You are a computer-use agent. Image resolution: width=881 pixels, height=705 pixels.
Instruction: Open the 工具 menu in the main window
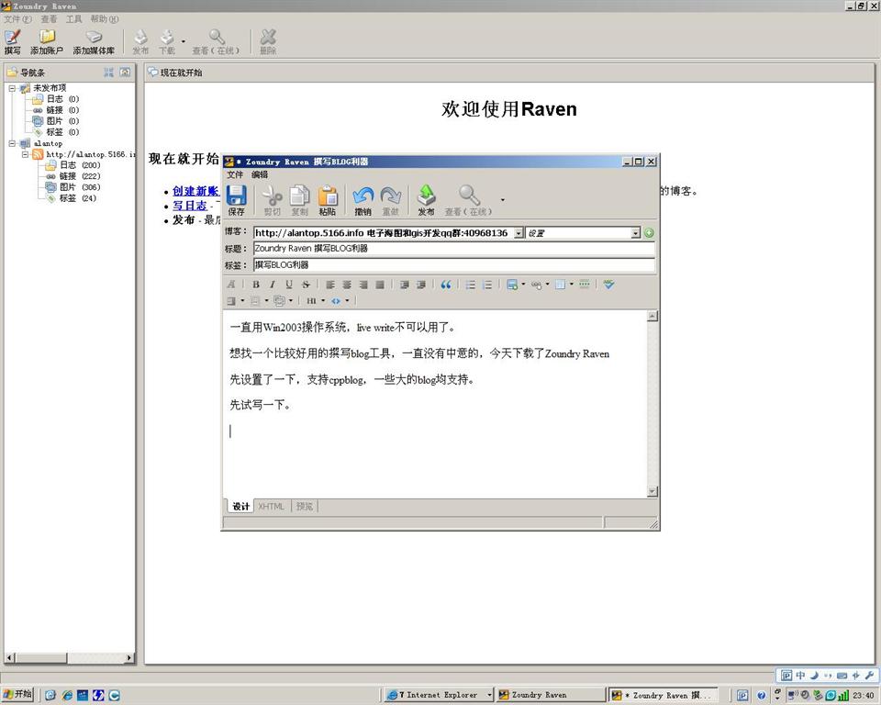point(73,19)
